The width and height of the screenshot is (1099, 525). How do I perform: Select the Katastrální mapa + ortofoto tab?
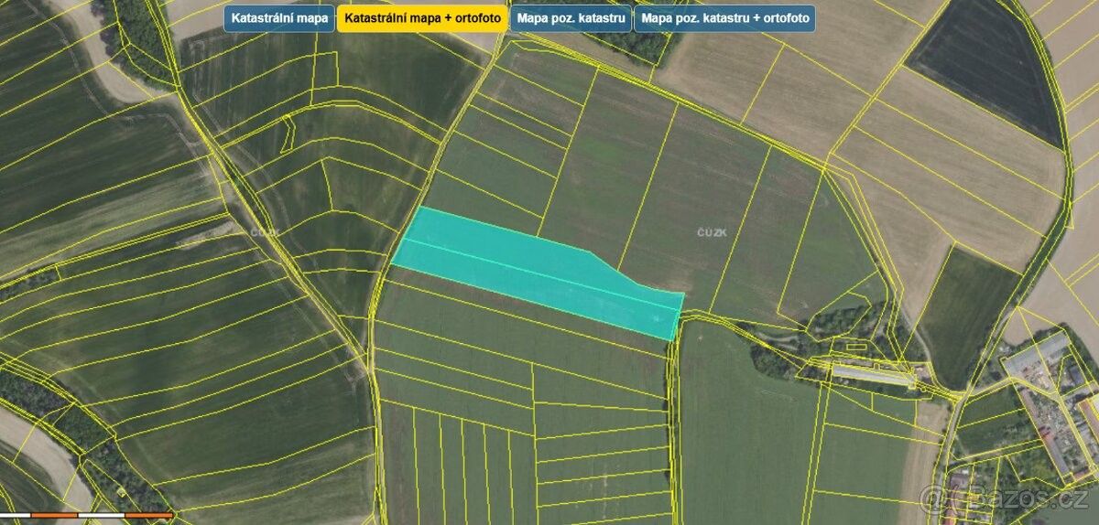(x=422, y=18)
